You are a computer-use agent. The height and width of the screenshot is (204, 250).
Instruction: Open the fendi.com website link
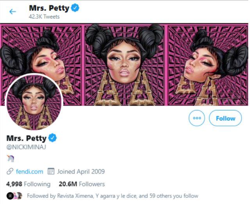click(30, 172)
